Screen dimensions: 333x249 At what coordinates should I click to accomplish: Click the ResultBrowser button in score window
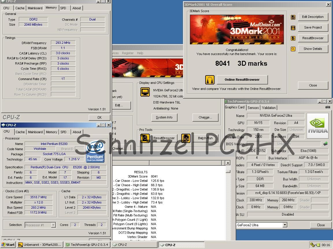tap(313, 38)
